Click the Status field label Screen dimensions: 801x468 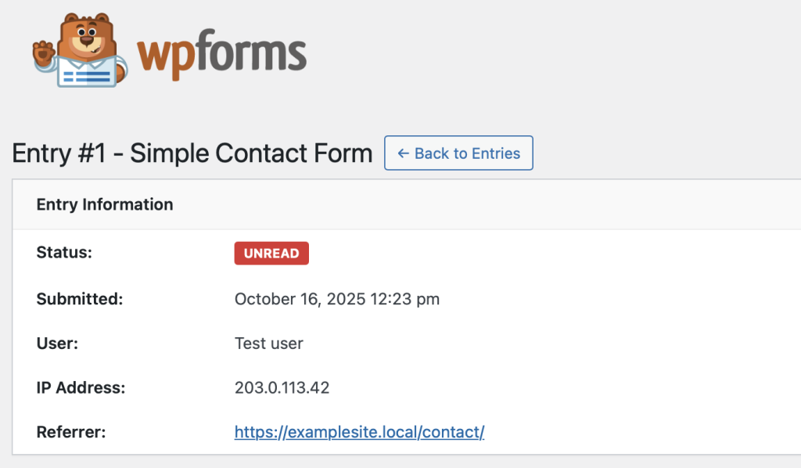[x=64, y=253]
